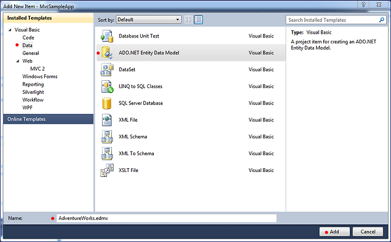
Task: Click the search magnifier icon
Action: [382, 20]
